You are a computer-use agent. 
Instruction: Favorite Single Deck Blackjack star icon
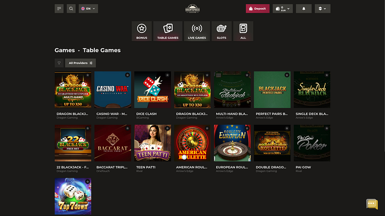327,75
